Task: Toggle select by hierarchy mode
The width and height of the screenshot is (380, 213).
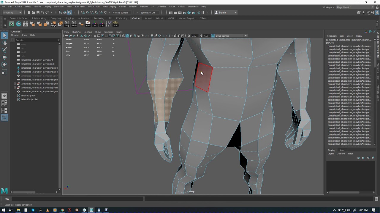Action: tap(60, 12)
